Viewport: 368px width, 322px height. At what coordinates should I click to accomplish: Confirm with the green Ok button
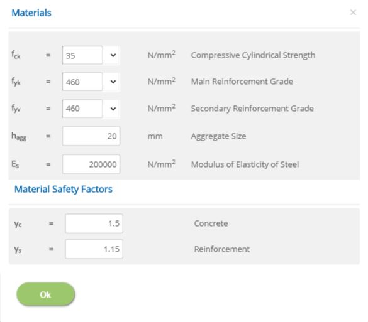click(x=46, y=294)
